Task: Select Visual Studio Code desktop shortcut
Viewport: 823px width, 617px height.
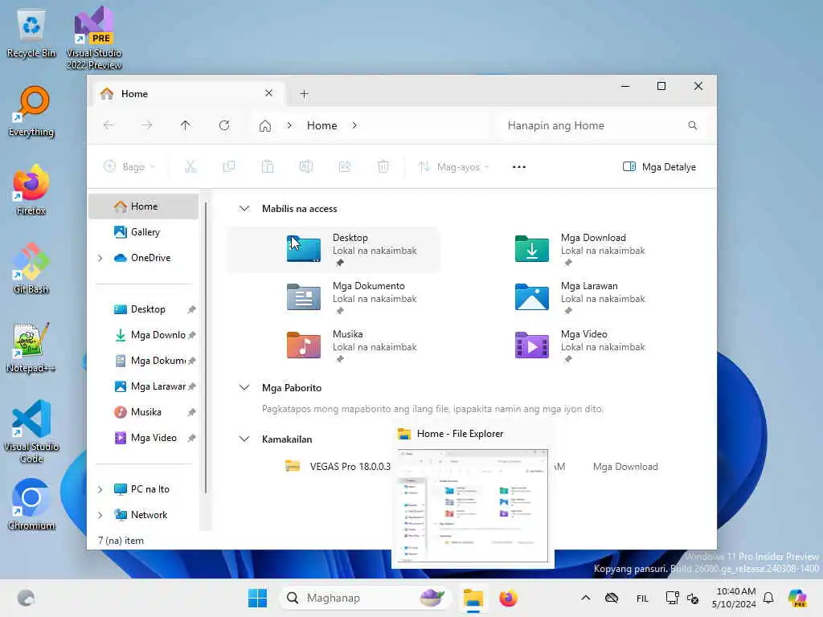Action: tap(31, 431)
